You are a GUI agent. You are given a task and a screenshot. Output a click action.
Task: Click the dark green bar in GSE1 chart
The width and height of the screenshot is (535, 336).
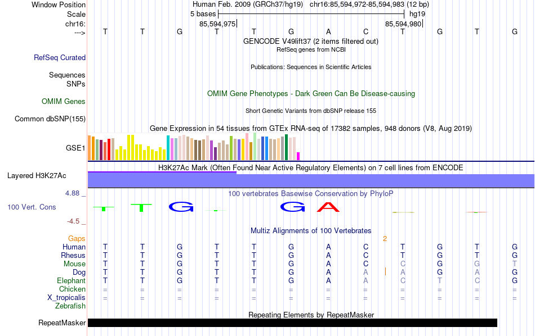(x=286, y=147)
